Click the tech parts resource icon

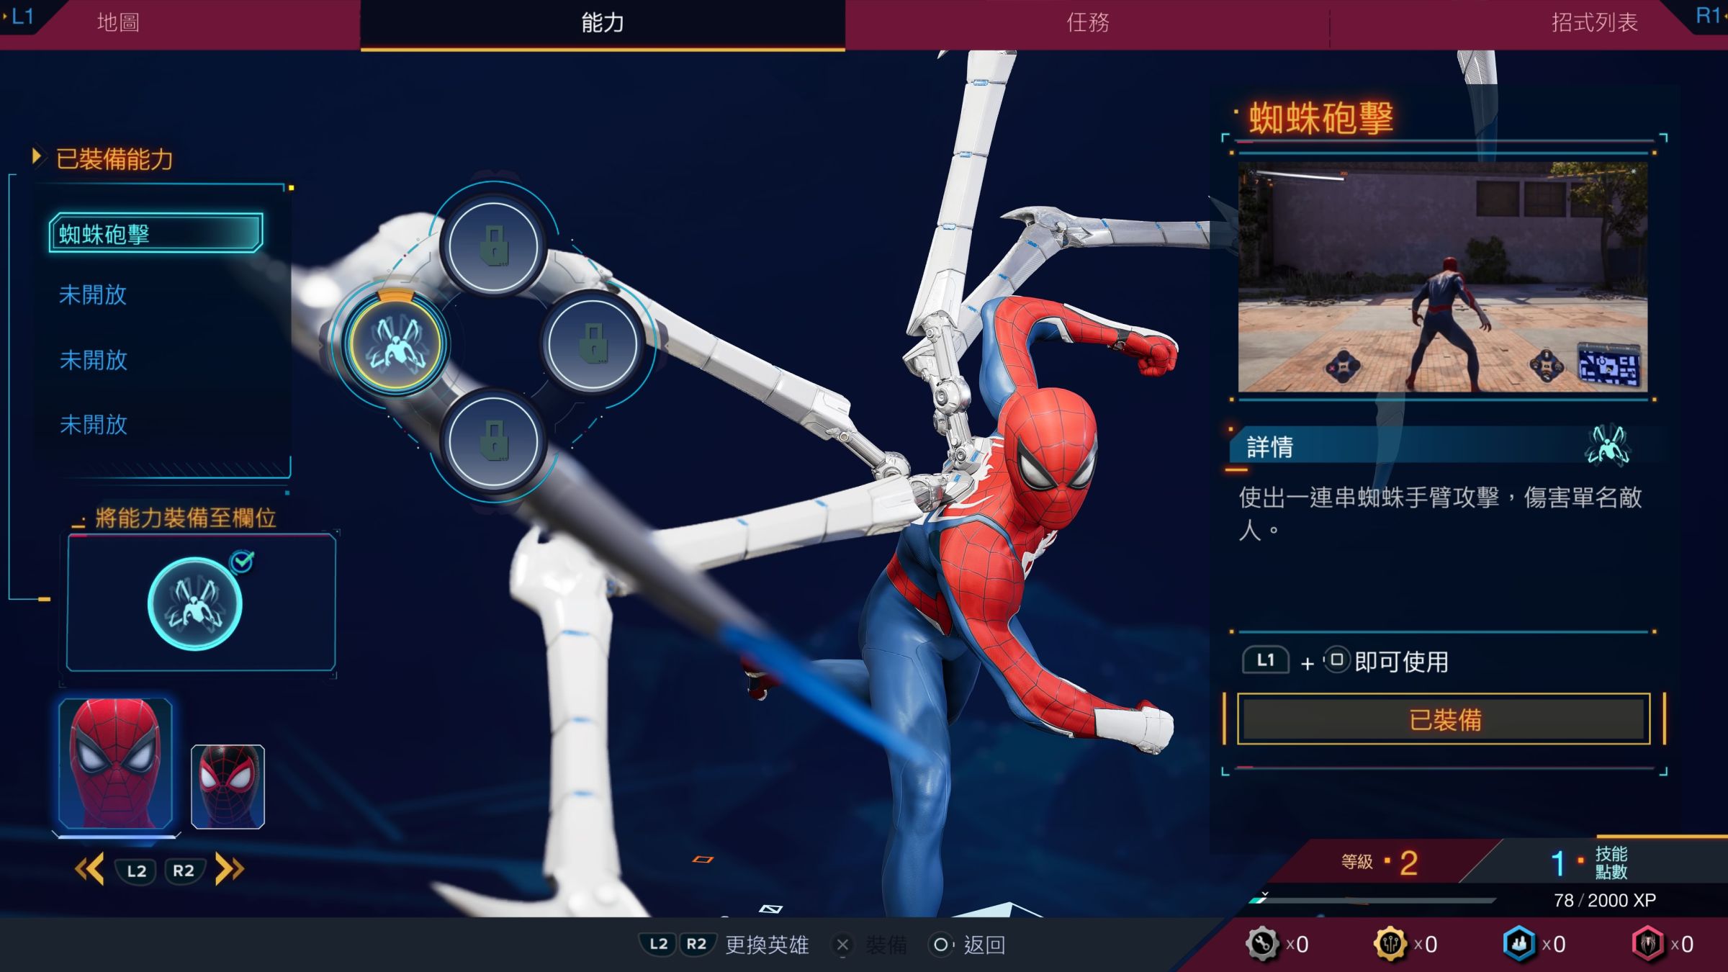[x=1262, y=944]
